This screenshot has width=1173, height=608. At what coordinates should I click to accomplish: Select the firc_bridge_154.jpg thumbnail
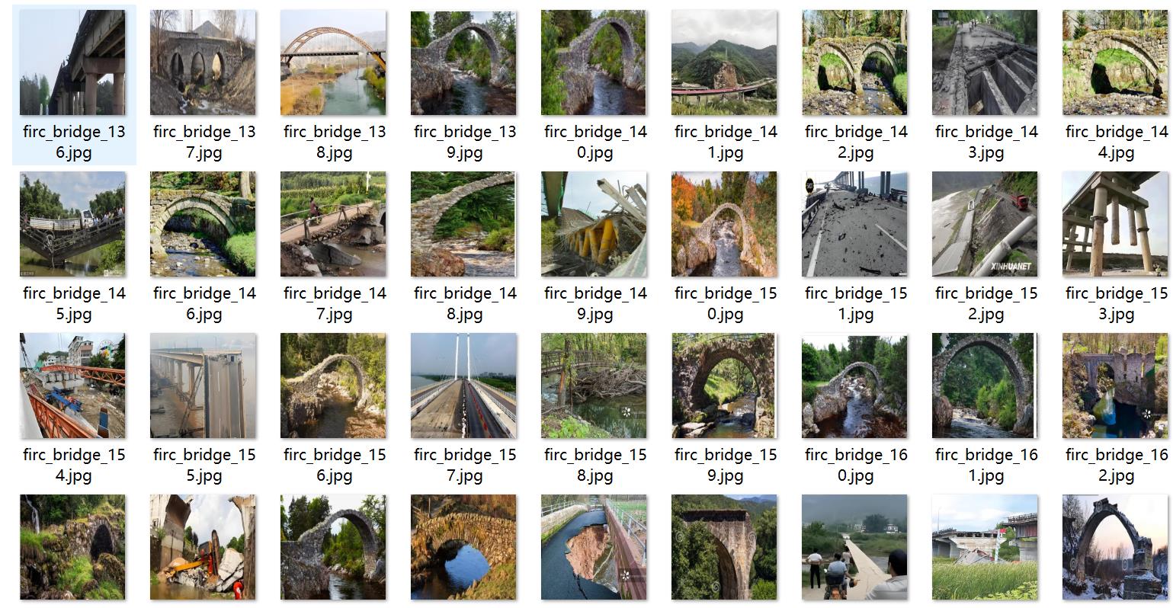pos(72,386)
